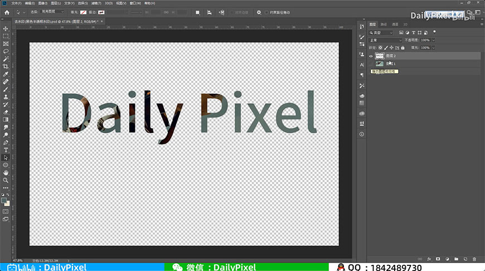Open the Brush Settings collapsed panel icon

pos(362,37)
